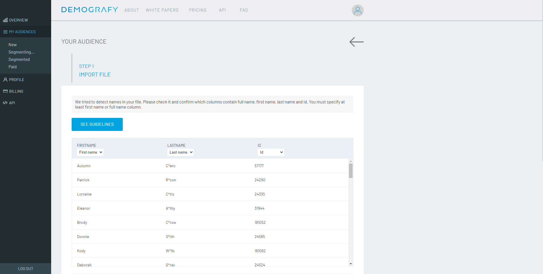Go back using the left arrow icon
This screenshot has height=274, width=543.
pyautogui.click(x=356, y=42)
